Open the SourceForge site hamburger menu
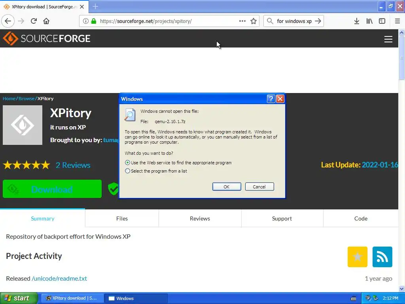This screenshot has height=304, width=405. tap(388, 39)
